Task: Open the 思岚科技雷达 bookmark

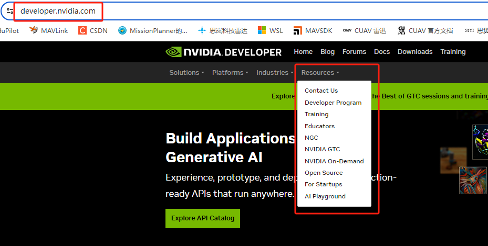Action: pyautogui.click(x=223, y=30)
